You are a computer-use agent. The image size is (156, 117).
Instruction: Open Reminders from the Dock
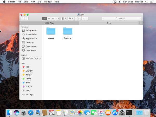(66, 113)
